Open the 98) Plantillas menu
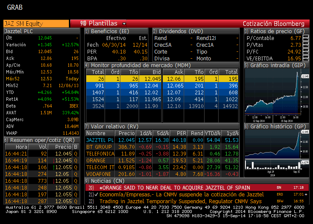Image resolution: width=313 pixels, height=224 pixels. pos(99,23)
